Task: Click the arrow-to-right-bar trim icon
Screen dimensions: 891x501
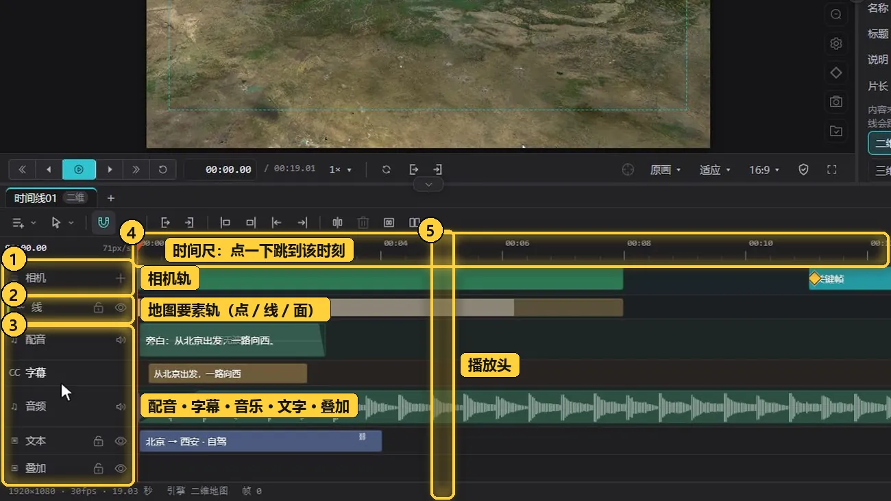Action: (x=302, y=223)
